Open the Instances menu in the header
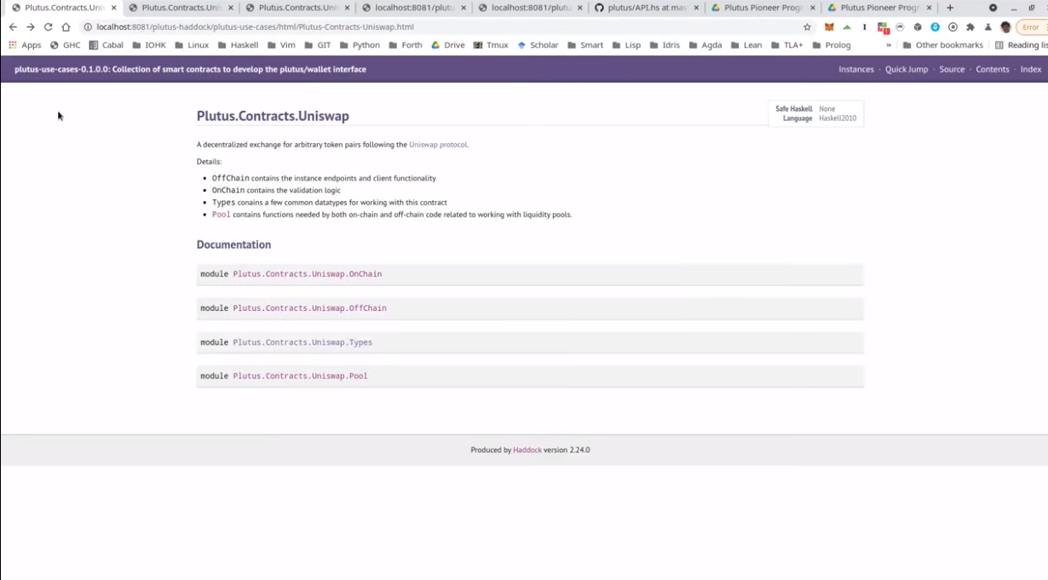The height and width of the screenshot is (580, 1048). tap(855, 69)
